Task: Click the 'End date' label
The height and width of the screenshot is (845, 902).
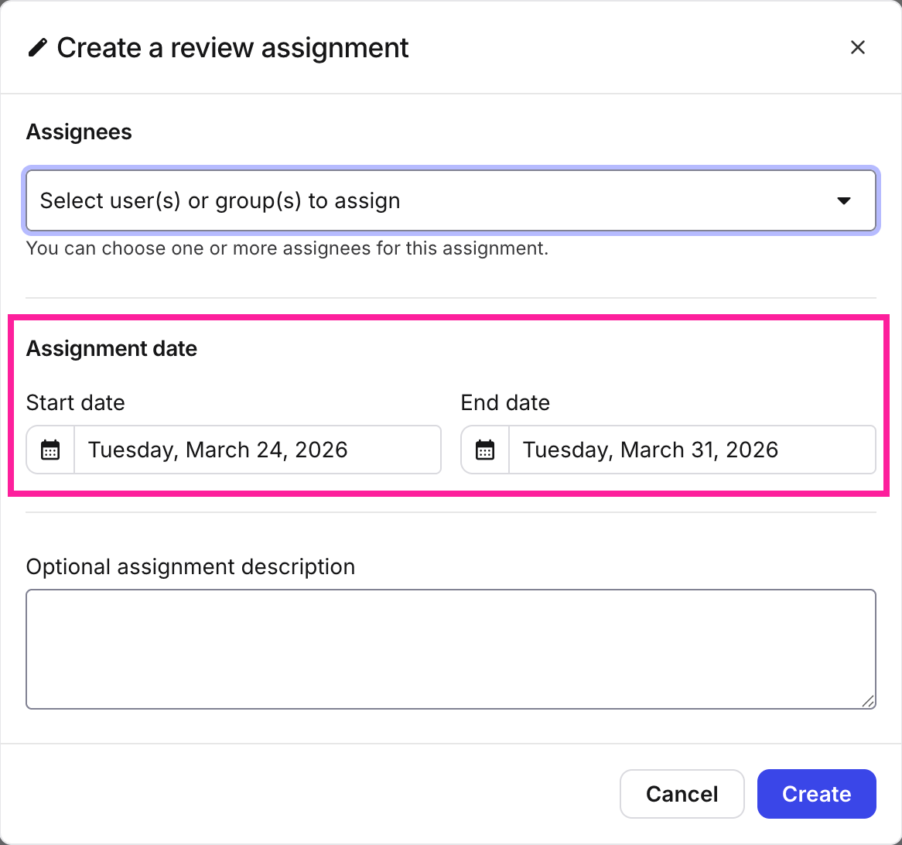Action: [505, 403]
